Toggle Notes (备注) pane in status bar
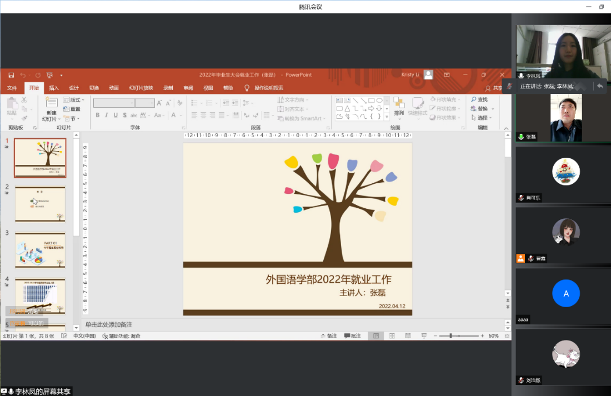611x396 pixels. (x=329, y=336)
